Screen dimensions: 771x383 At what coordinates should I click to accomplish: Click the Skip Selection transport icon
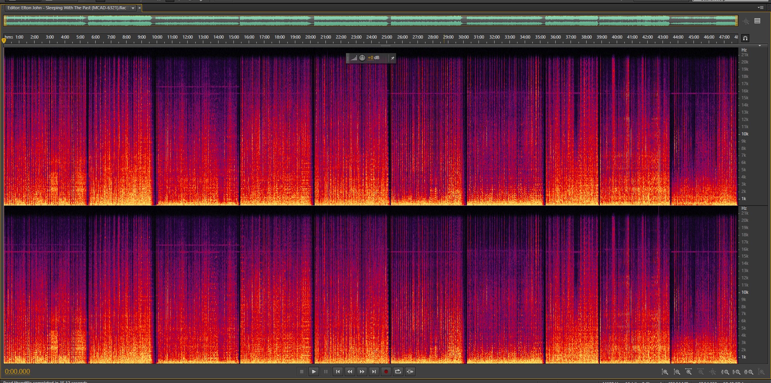pos(410,372)
